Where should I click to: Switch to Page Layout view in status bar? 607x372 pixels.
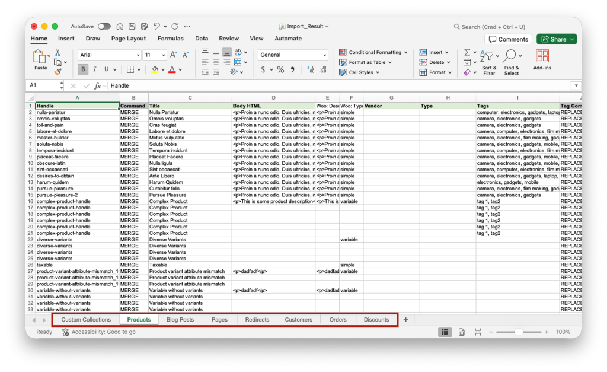pos(461,332)
